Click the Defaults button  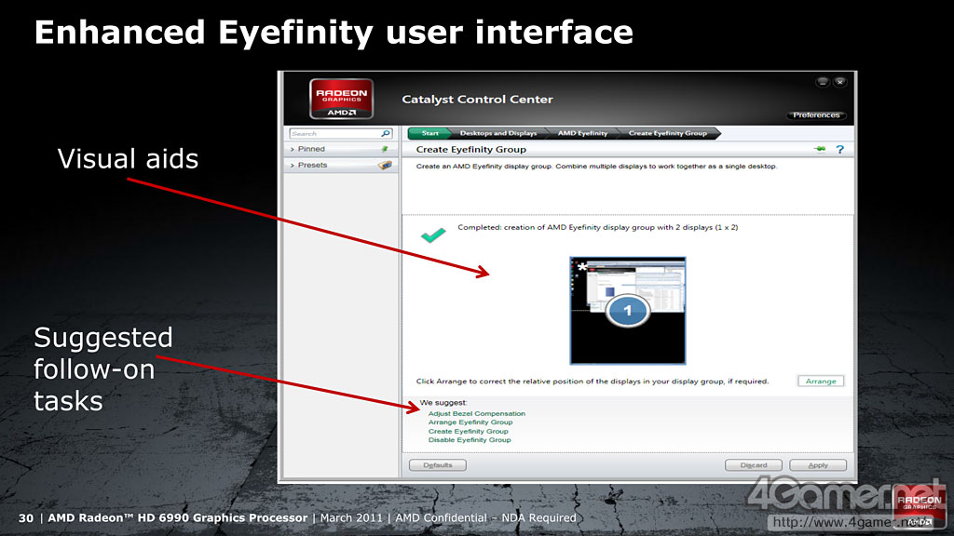pyautogui.click(x=438, y=465)
